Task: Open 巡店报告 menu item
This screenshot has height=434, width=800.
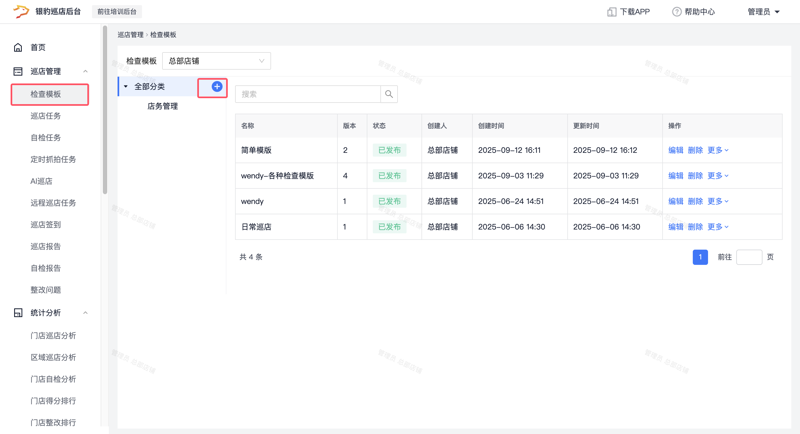Action: pos(46,246)
